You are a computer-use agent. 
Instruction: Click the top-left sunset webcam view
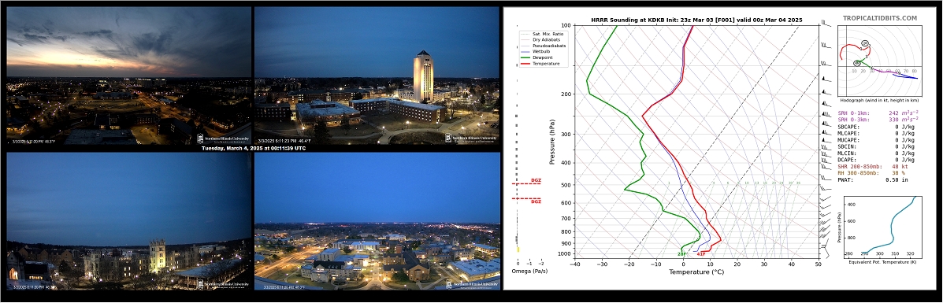(128, 76)
